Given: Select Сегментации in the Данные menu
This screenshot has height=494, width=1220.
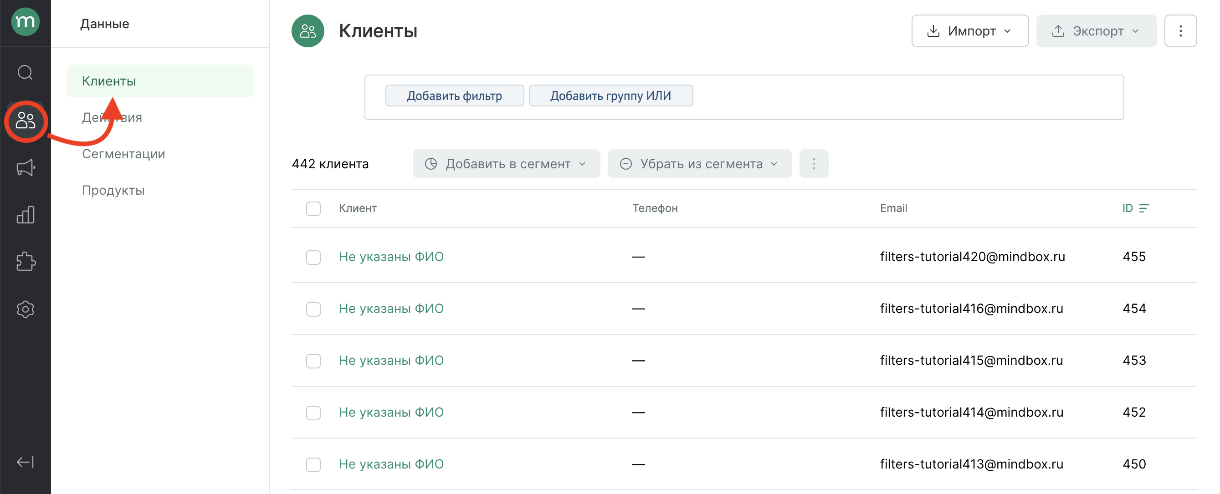Looking at the screenshot, I should (x=123, y=154).
